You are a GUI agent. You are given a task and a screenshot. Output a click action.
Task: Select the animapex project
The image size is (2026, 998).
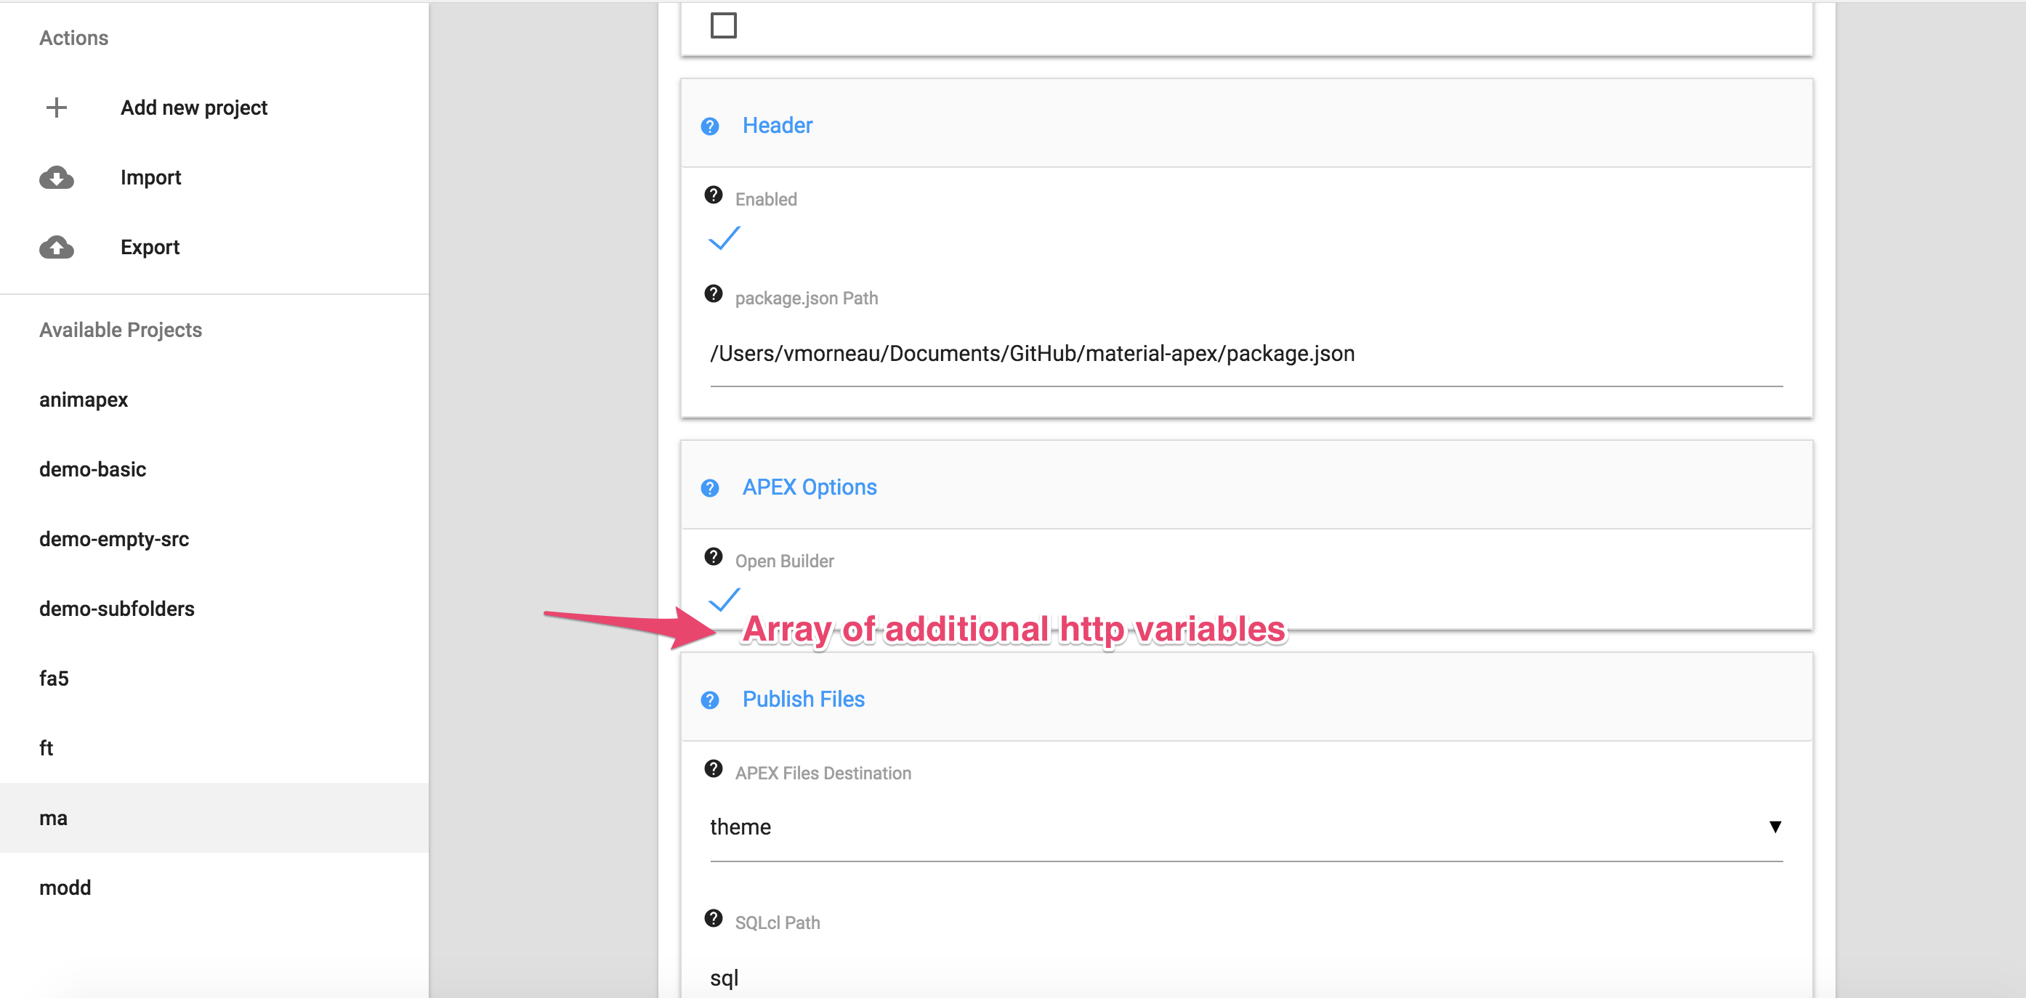(84, 399)
